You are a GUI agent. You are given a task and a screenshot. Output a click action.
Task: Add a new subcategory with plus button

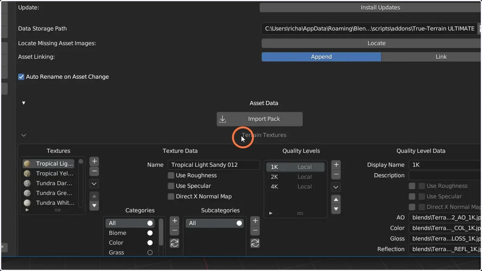[255, 221]
